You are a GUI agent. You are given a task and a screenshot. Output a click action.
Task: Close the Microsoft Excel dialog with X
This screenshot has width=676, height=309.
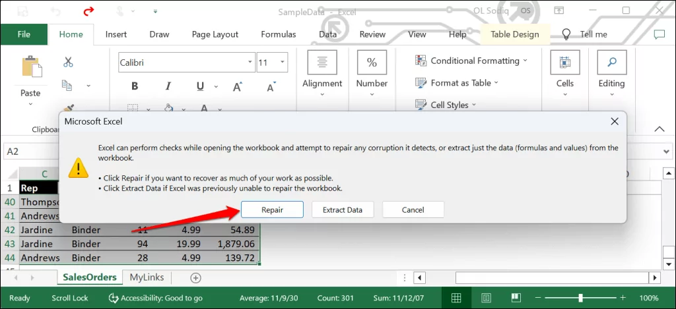pyautogui.click(x=615, y=122)
